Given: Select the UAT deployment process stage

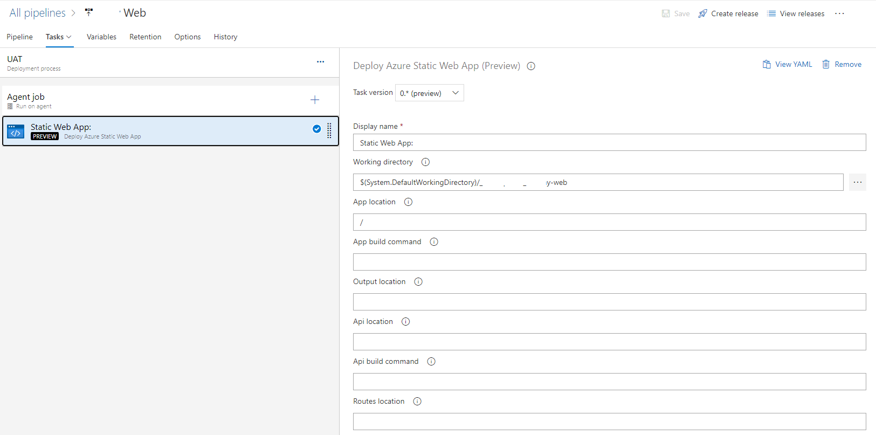Looking at the screenshot, I should 169,63.
